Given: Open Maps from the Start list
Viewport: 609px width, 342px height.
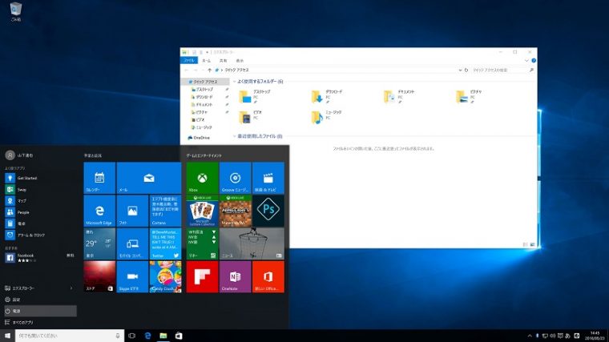Looking at the screenshot, I should pos(40,201).
